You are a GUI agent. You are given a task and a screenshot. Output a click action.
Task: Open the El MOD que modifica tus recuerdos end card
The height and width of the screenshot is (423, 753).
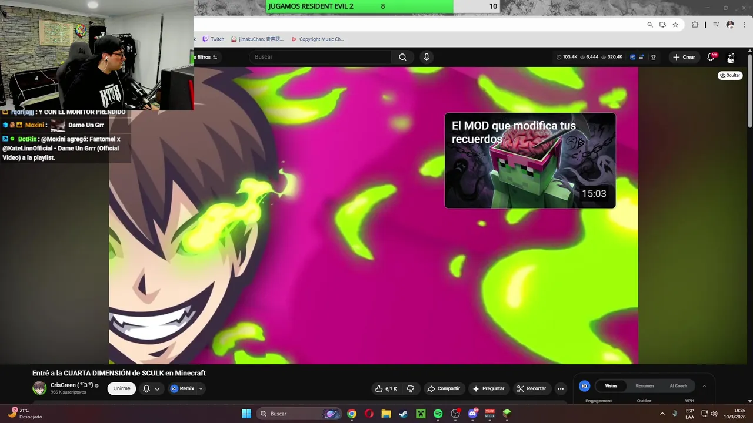pyautogui.click(x=530, y=160)
